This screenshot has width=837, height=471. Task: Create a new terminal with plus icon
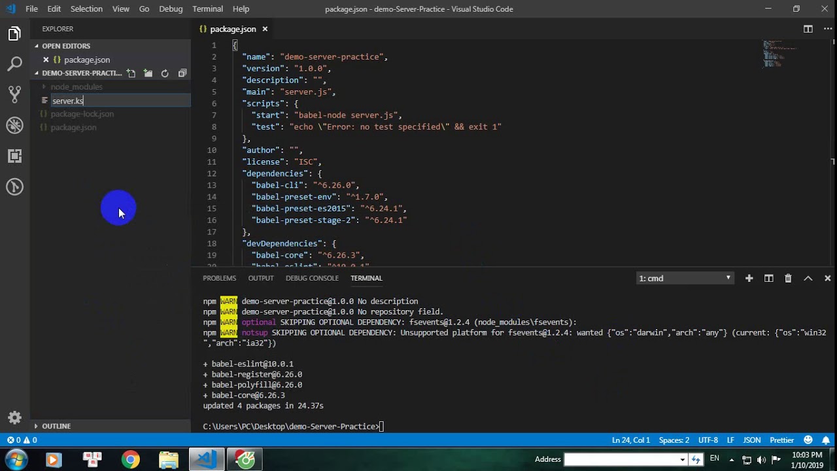tap(749, 278)
